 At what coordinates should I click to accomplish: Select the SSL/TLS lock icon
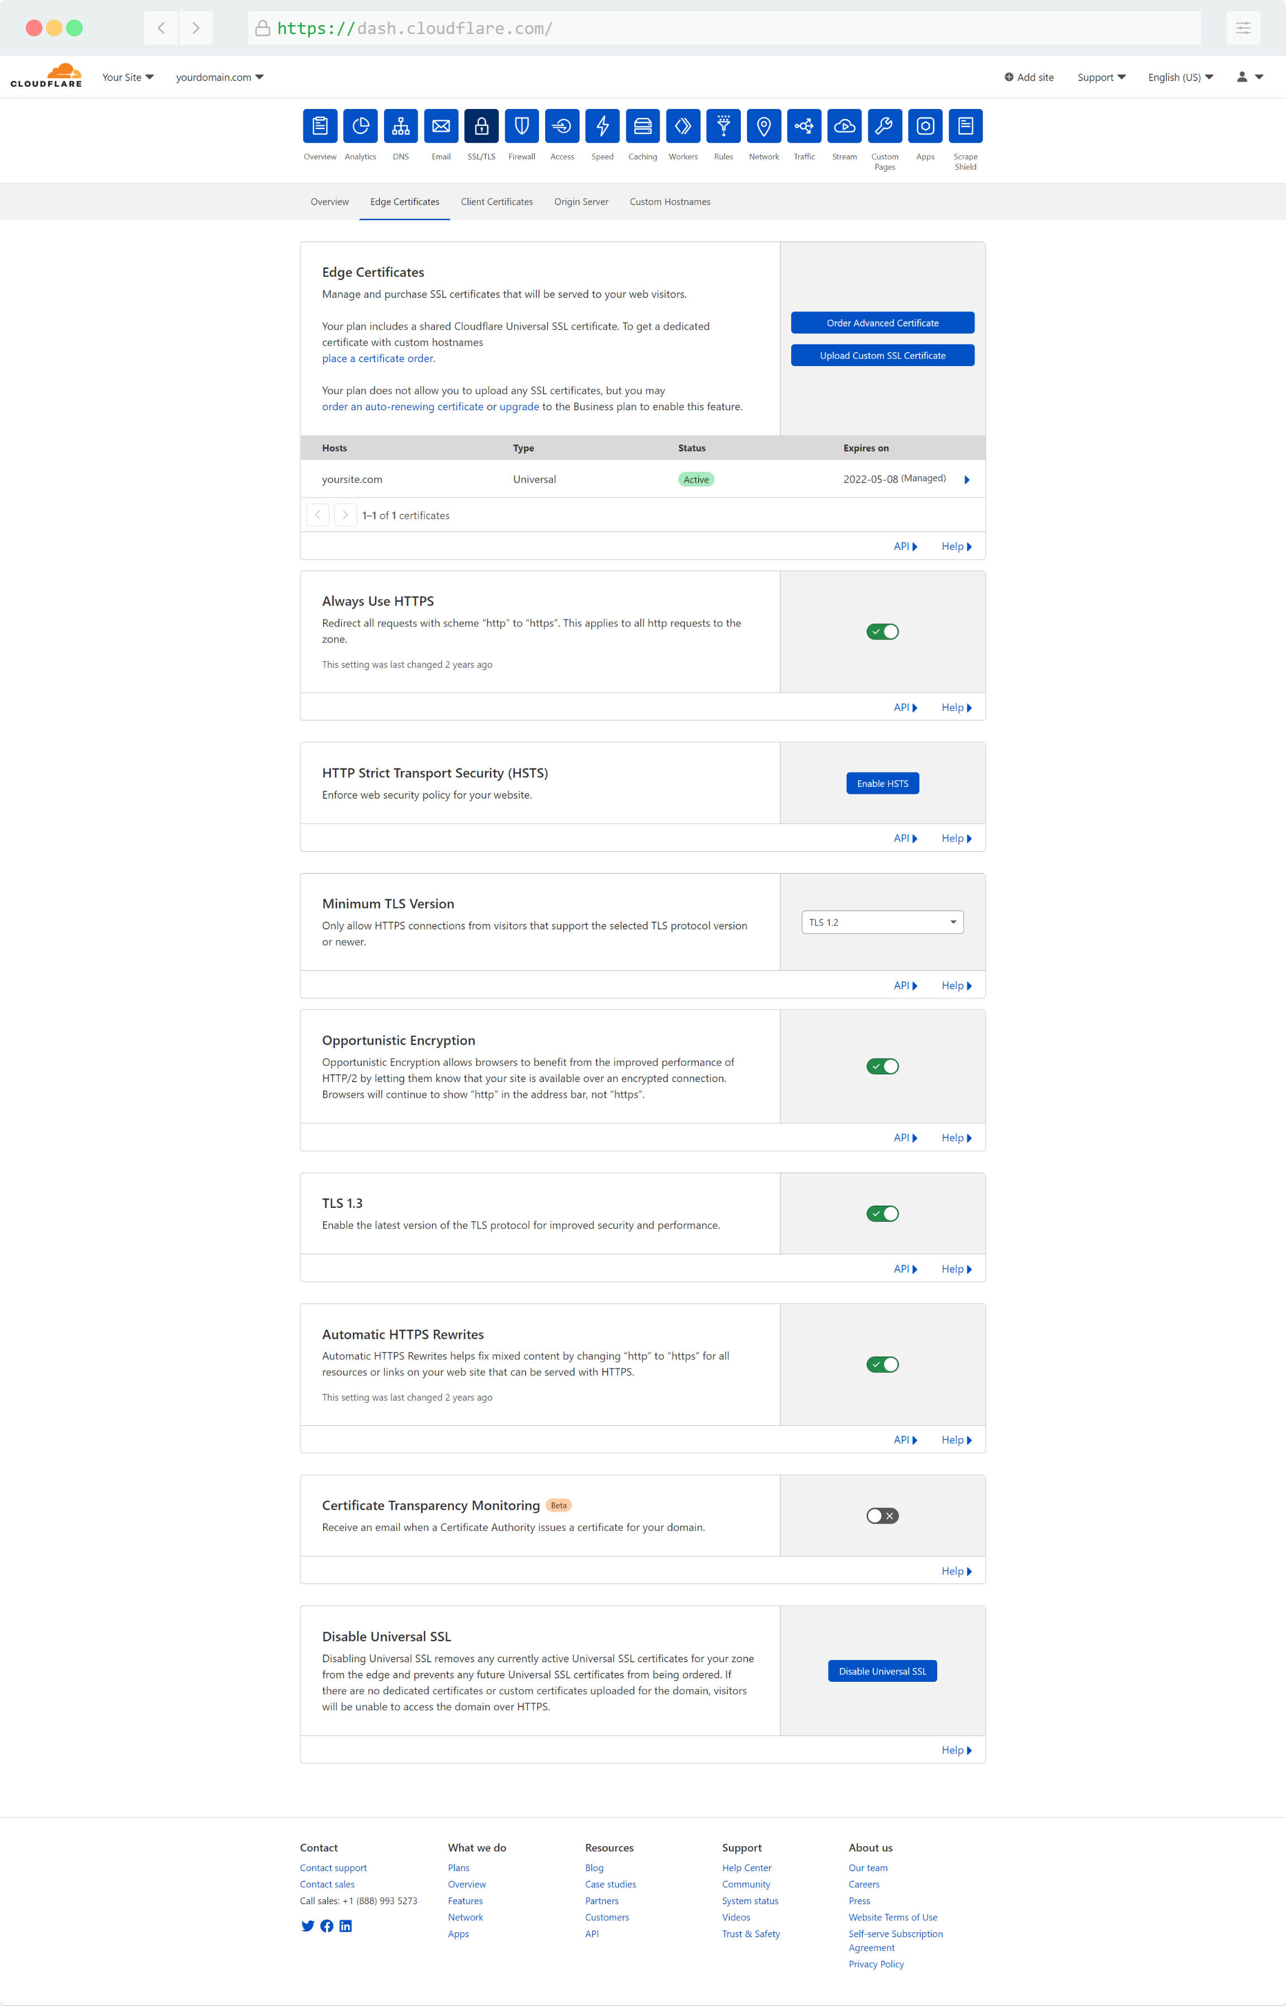pos(481,126)
